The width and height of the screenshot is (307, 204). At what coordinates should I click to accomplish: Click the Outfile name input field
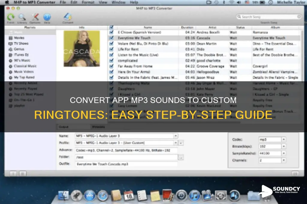pos(126,164)
